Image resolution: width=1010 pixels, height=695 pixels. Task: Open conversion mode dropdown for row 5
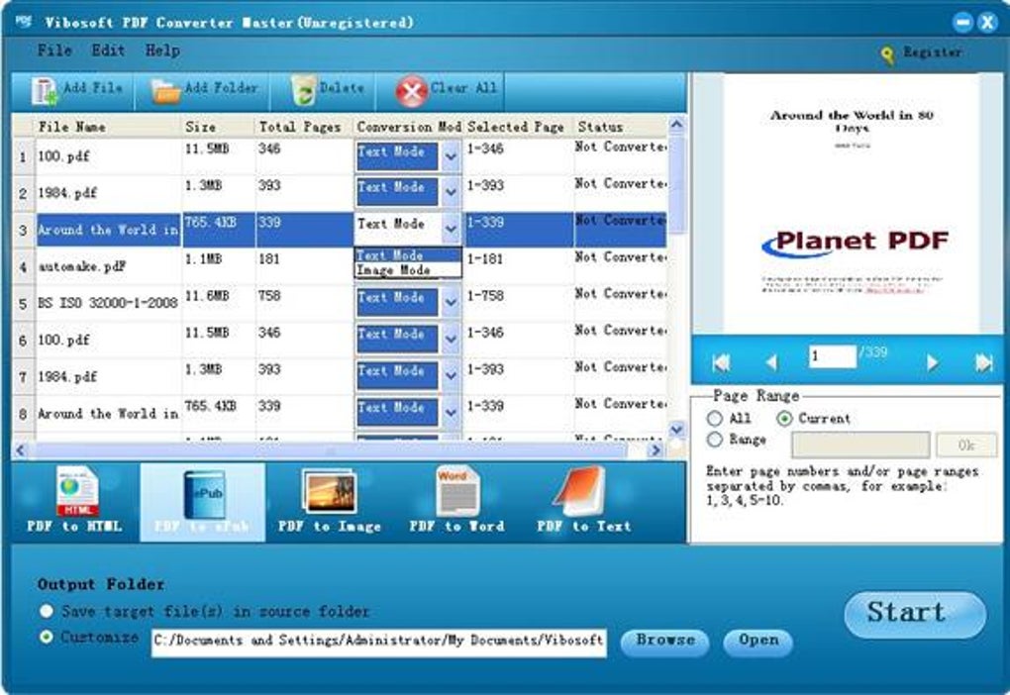coord(451,302)
